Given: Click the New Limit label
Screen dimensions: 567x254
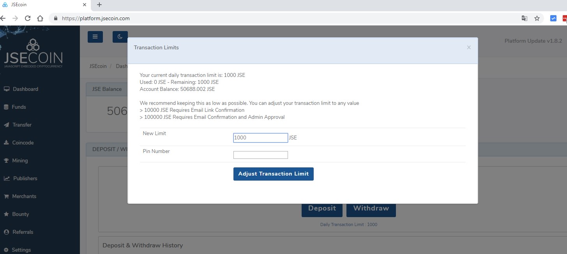Looking at the screenshot, I should 154,133.
